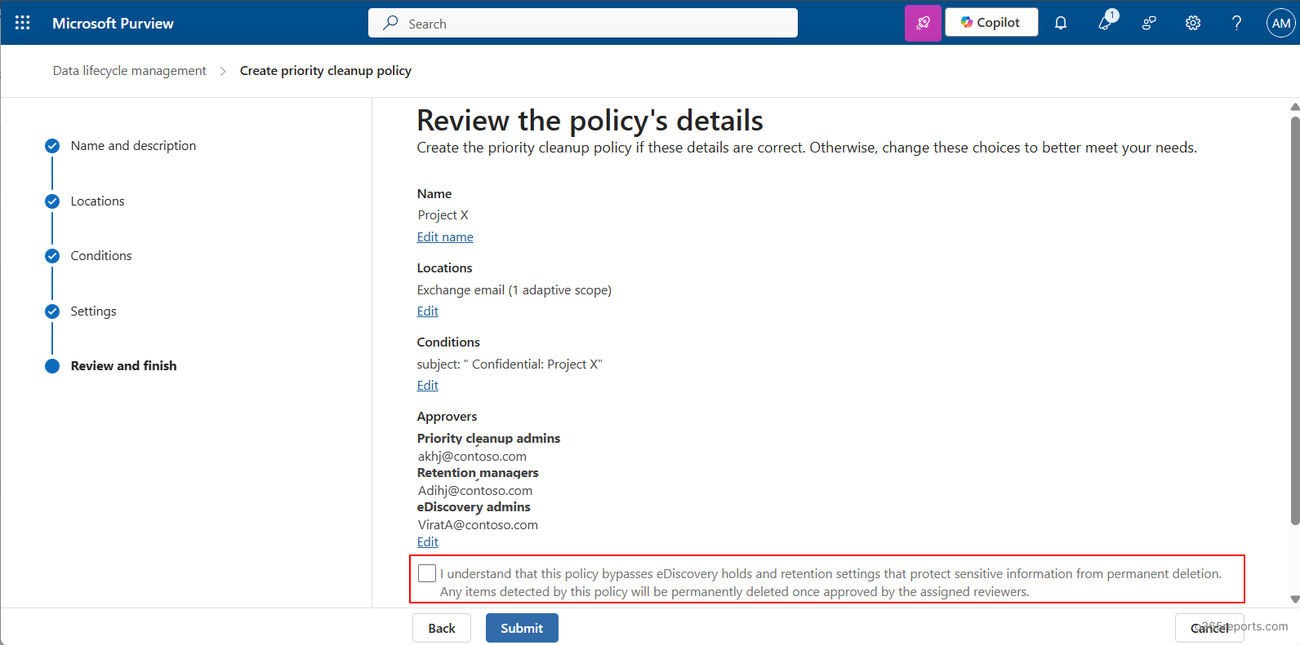Edit the Locations section
Image resolution: width=1300 pixels, height=645 pixels.
(x=428, y=311)
